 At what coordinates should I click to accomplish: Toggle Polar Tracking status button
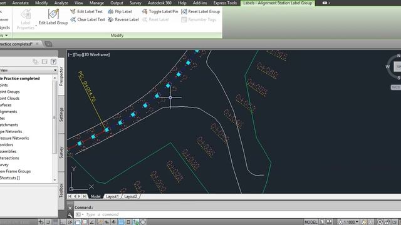70,222
